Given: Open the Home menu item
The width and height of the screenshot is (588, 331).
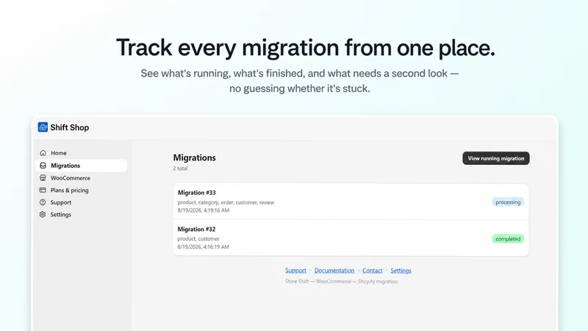Looking at the screenshot, I should (81, 153).
